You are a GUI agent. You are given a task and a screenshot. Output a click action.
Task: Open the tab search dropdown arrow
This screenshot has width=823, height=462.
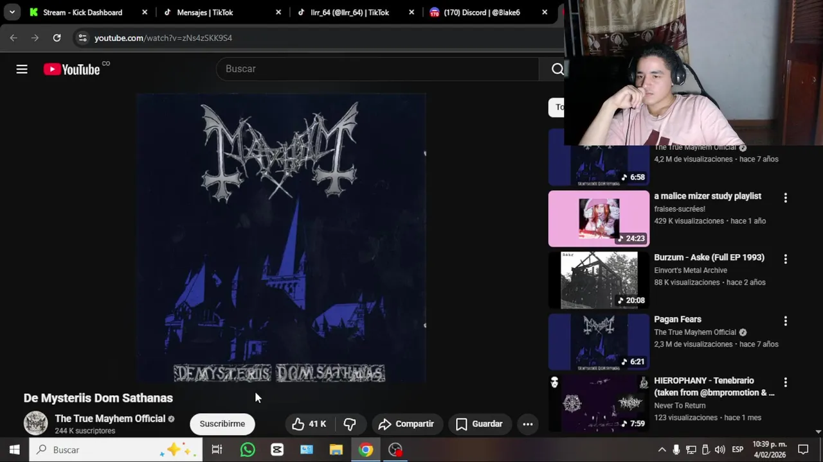12,12
